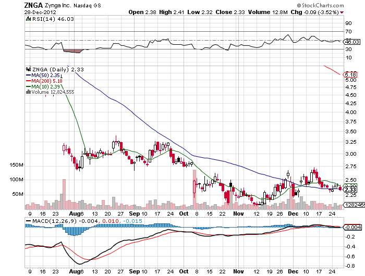
Task: Click the Nov label on price chart axis
Action: click(238, 214)
